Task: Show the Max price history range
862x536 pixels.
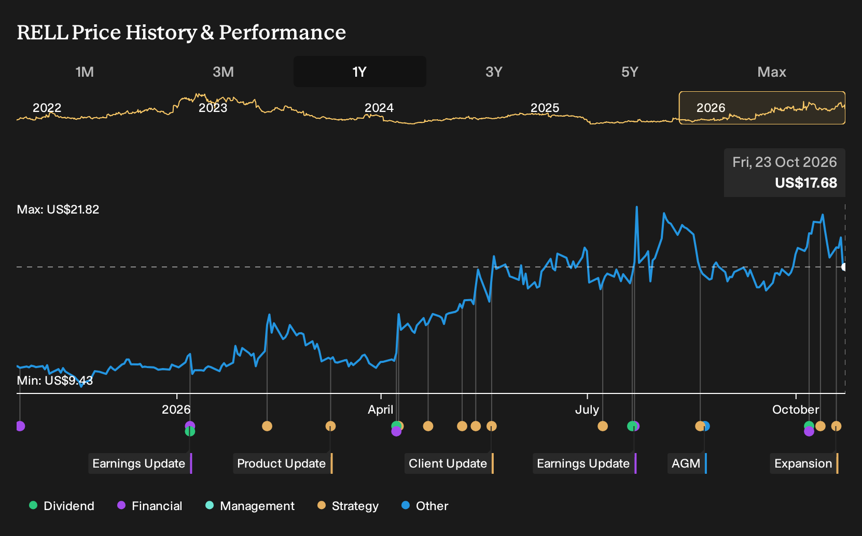Action: coord(772,72)
